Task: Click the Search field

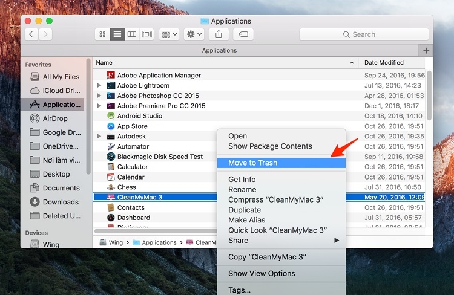Action: pyautogui.click(x=364, y=34)
